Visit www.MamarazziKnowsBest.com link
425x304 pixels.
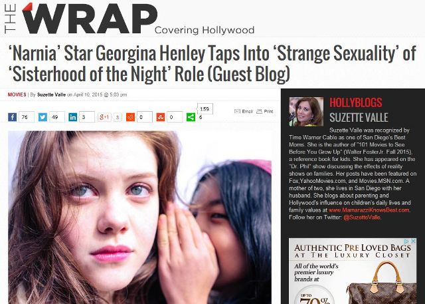coord(369,210)
